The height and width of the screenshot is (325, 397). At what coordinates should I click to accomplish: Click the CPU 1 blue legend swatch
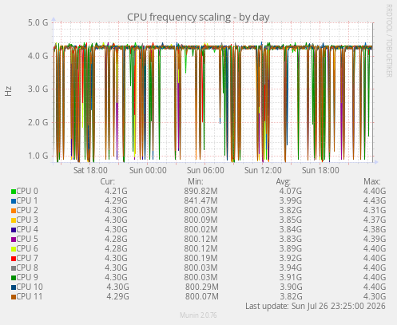click(14, 201)
